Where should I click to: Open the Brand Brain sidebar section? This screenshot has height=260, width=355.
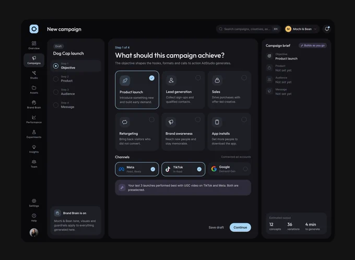(34, 104)
